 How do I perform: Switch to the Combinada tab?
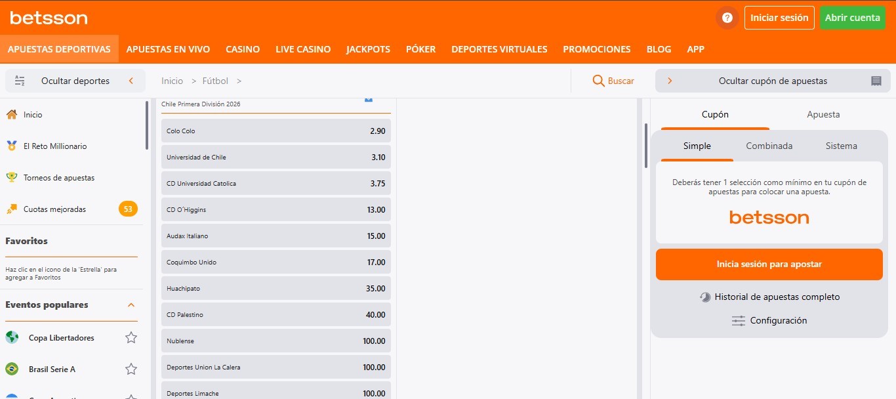coord(769,146)
